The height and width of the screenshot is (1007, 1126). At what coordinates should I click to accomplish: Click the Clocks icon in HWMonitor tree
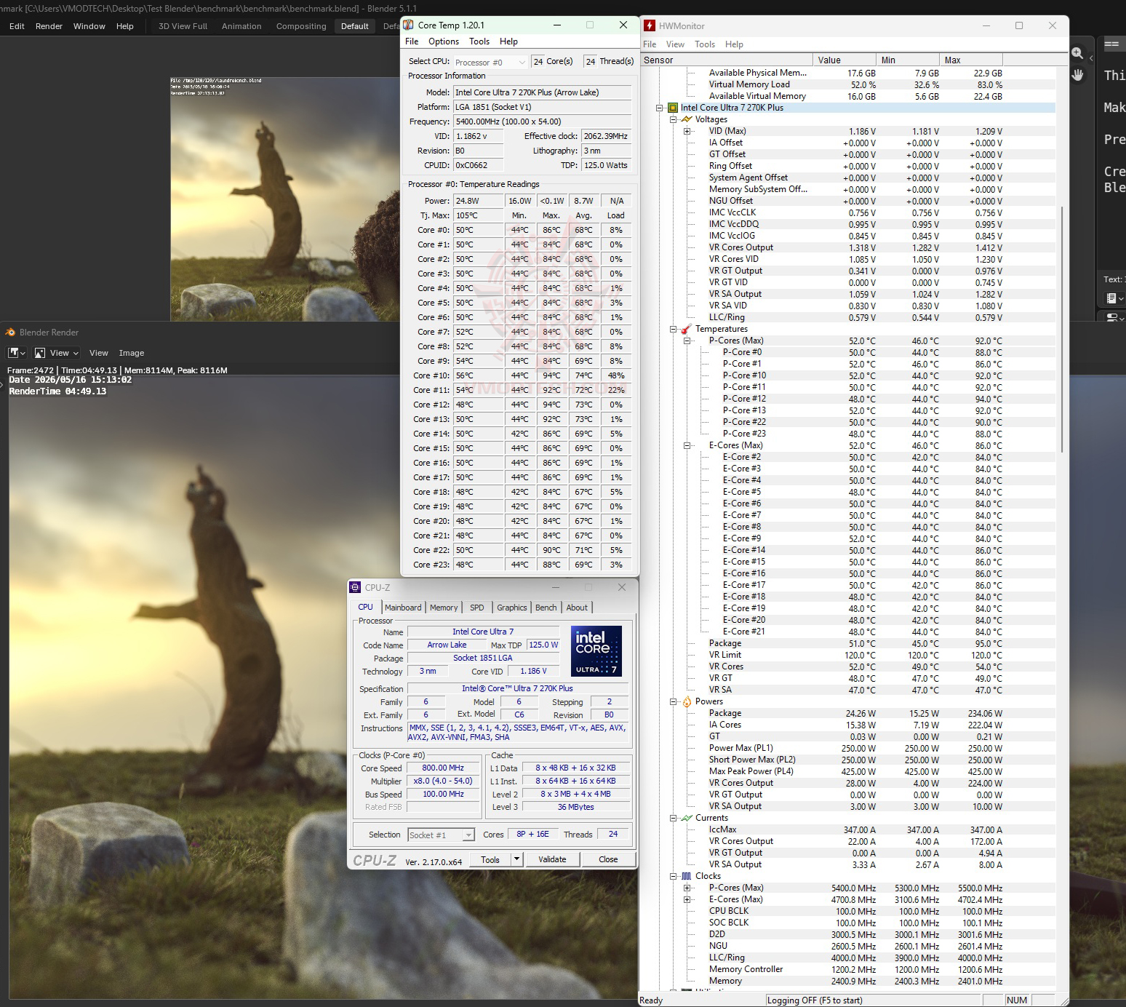point(687,876)
